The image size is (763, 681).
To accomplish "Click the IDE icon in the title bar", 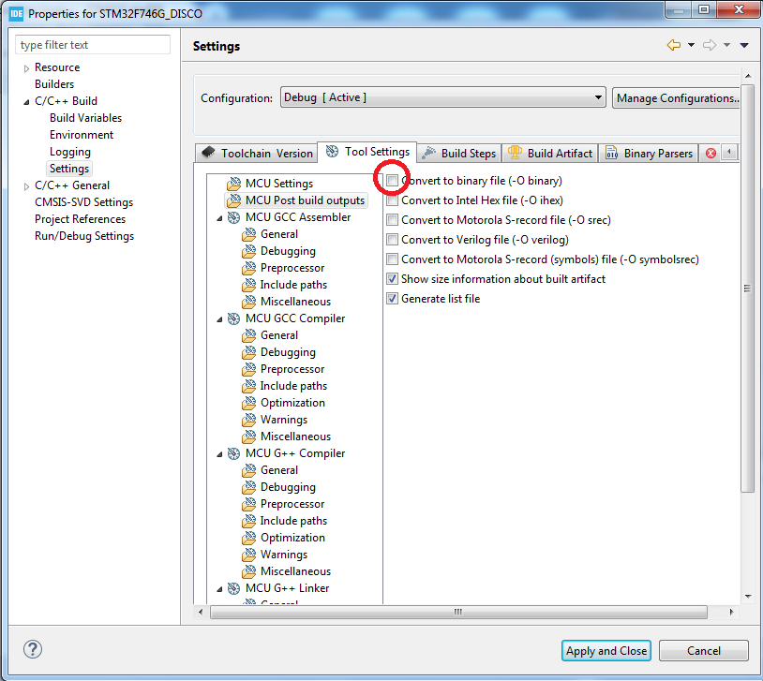I will click(17, 13).
